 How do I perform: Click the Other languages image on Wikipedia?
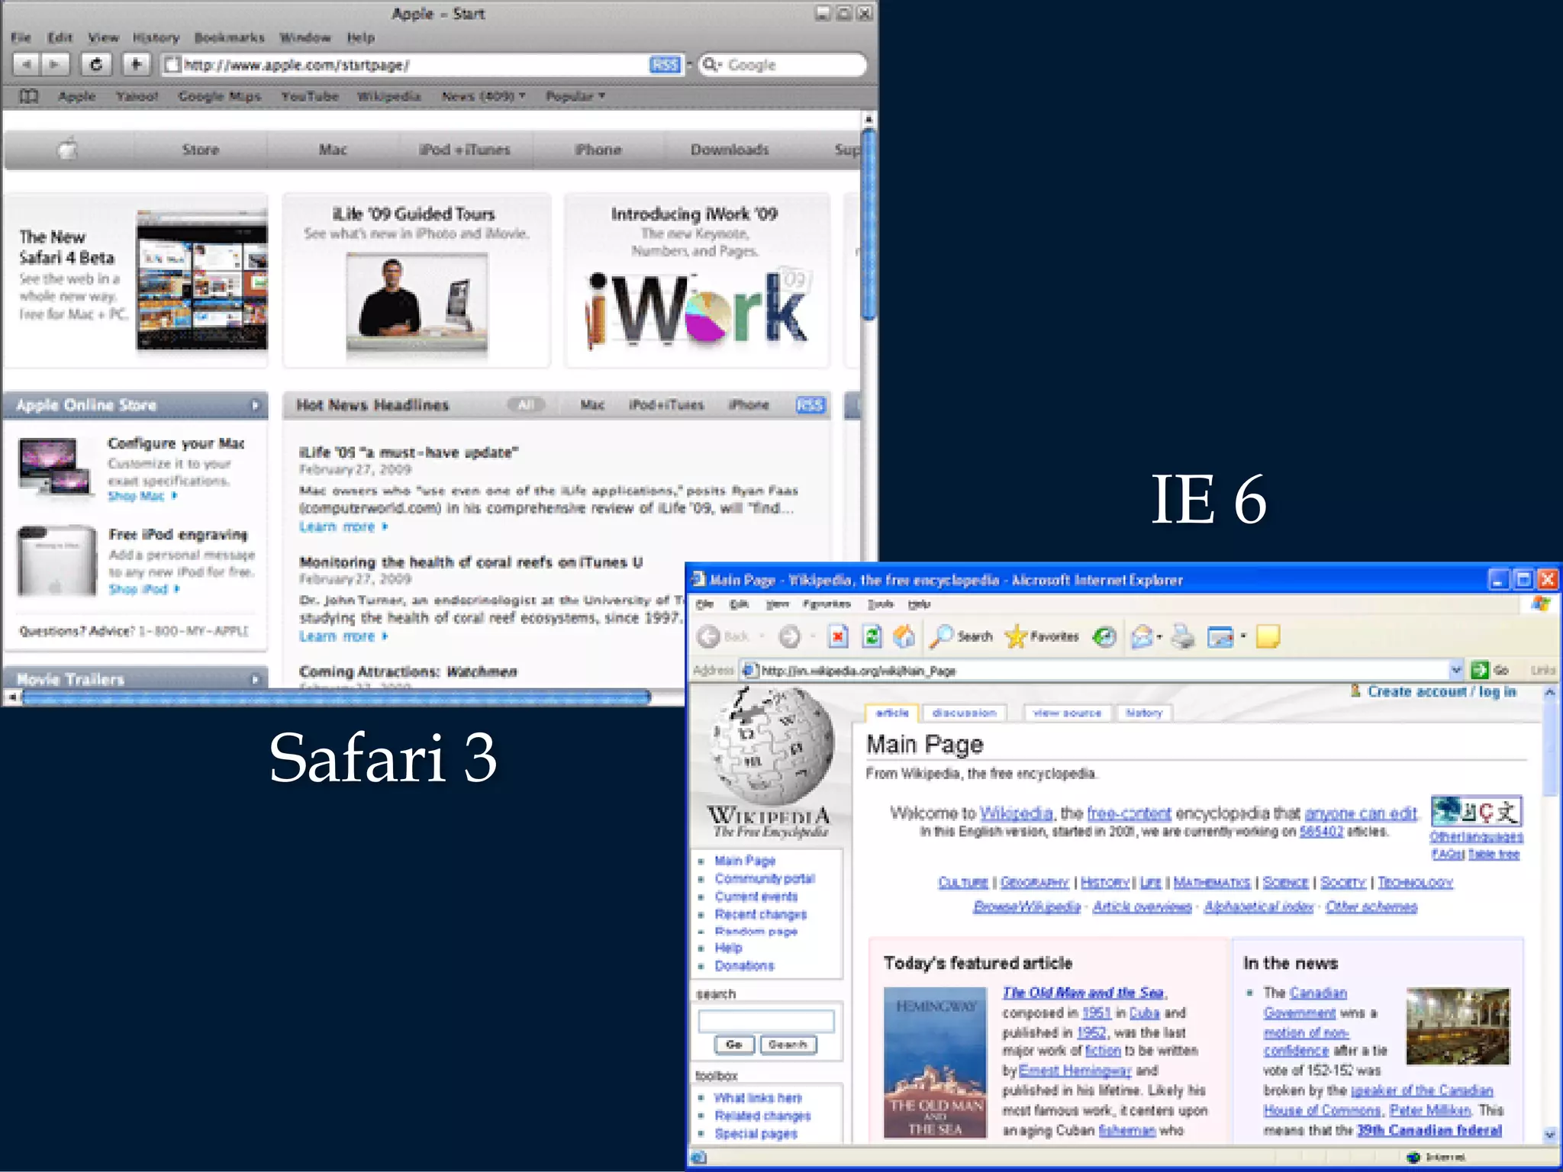pos(1476,811)
